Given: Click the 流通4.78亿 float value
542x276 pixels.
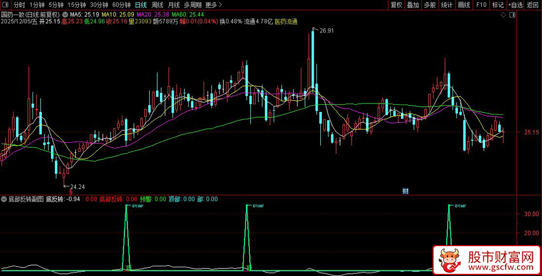Looking at the screenshot, I should pos(258,22).
